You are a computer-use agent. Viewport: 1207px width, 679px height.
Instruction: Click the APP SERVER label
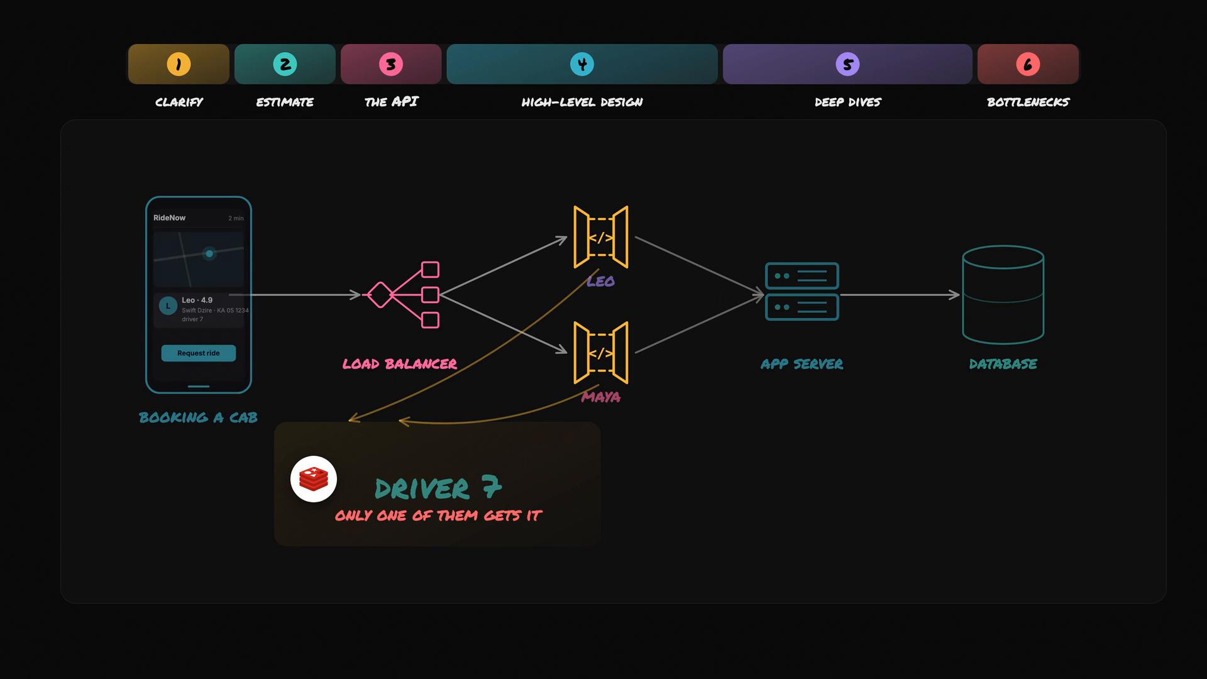(x=802, y=364)
